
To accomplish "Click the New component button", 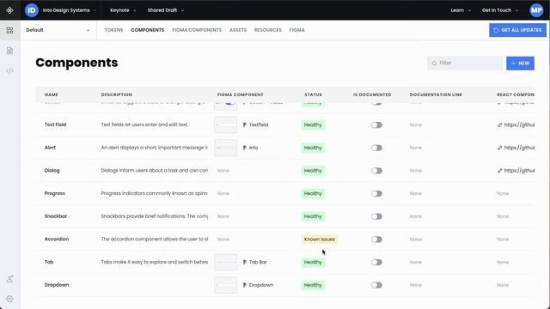I will 520,63.
